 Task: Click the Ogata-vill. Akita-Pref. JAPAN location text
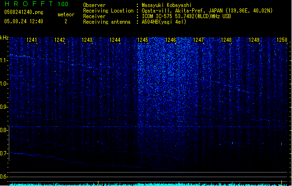(x=207, y=11)
